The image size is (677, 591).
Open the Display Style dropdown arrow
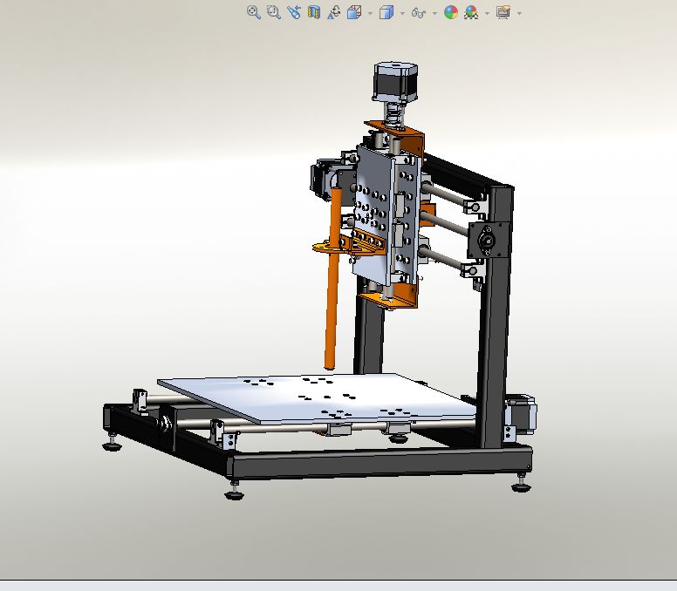pos(402,13)
